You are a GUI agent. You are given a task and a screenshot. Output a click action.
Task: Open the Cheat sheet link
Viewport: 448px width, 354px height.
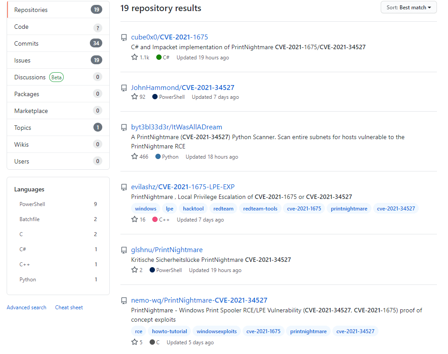pos(69,307)
